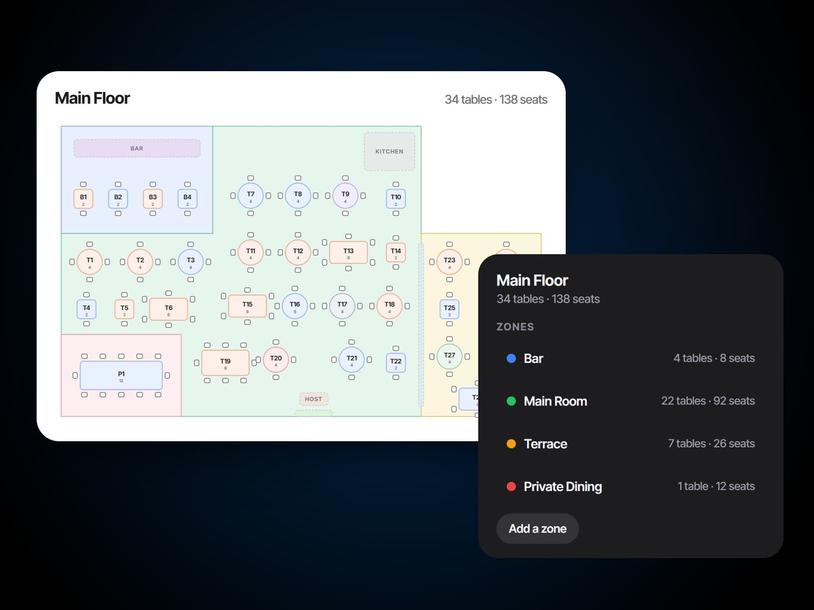Select bar table B3
Viewport: 814px width, 610px height.
(153, 199)
